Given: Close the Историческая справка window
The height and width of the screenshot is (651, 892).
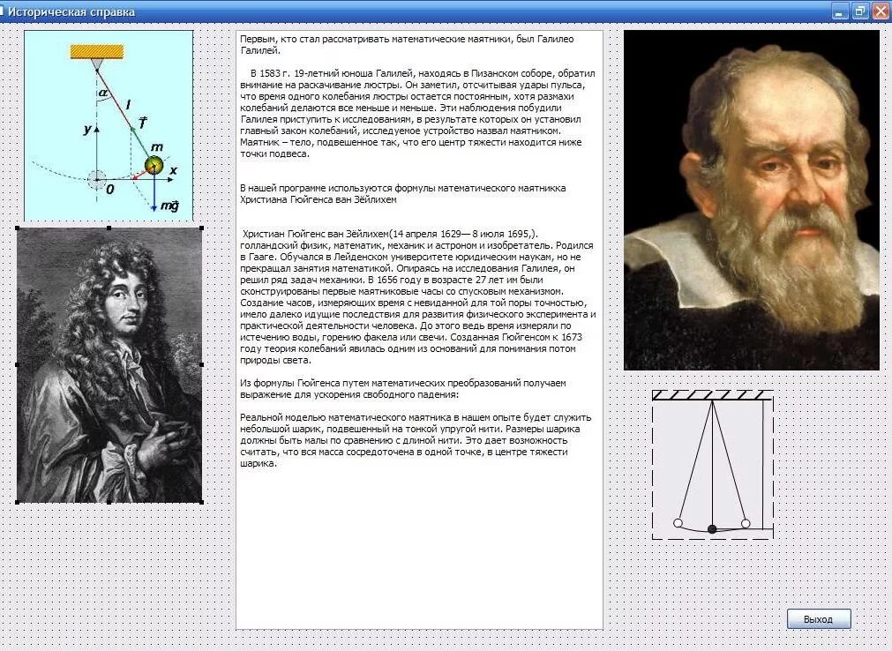Looking at the screenshot, I should (x=881, y=11).
